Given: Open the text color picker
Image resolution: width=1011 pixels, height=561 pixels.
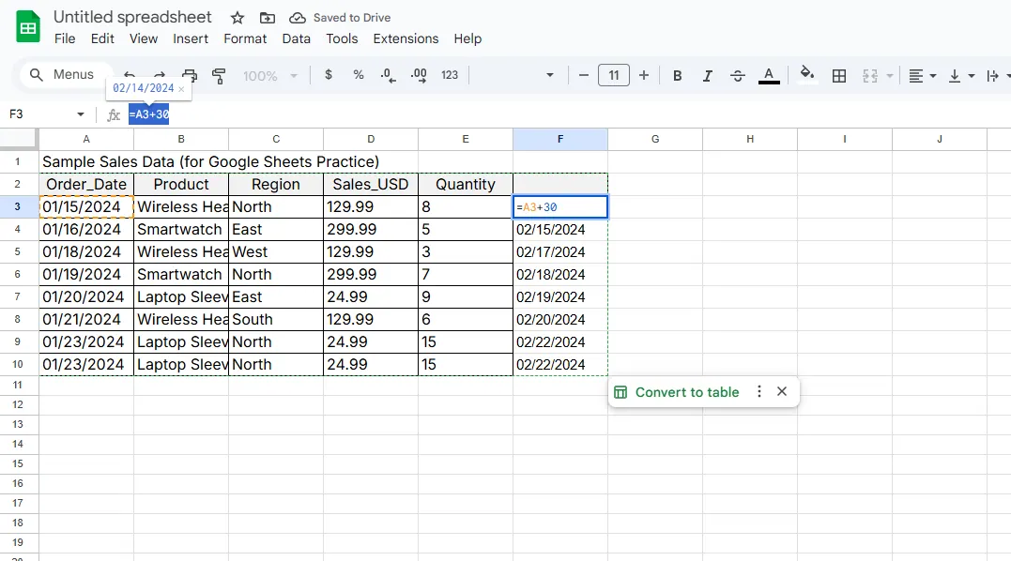Looking at the screenshot, I should point(769,75).
